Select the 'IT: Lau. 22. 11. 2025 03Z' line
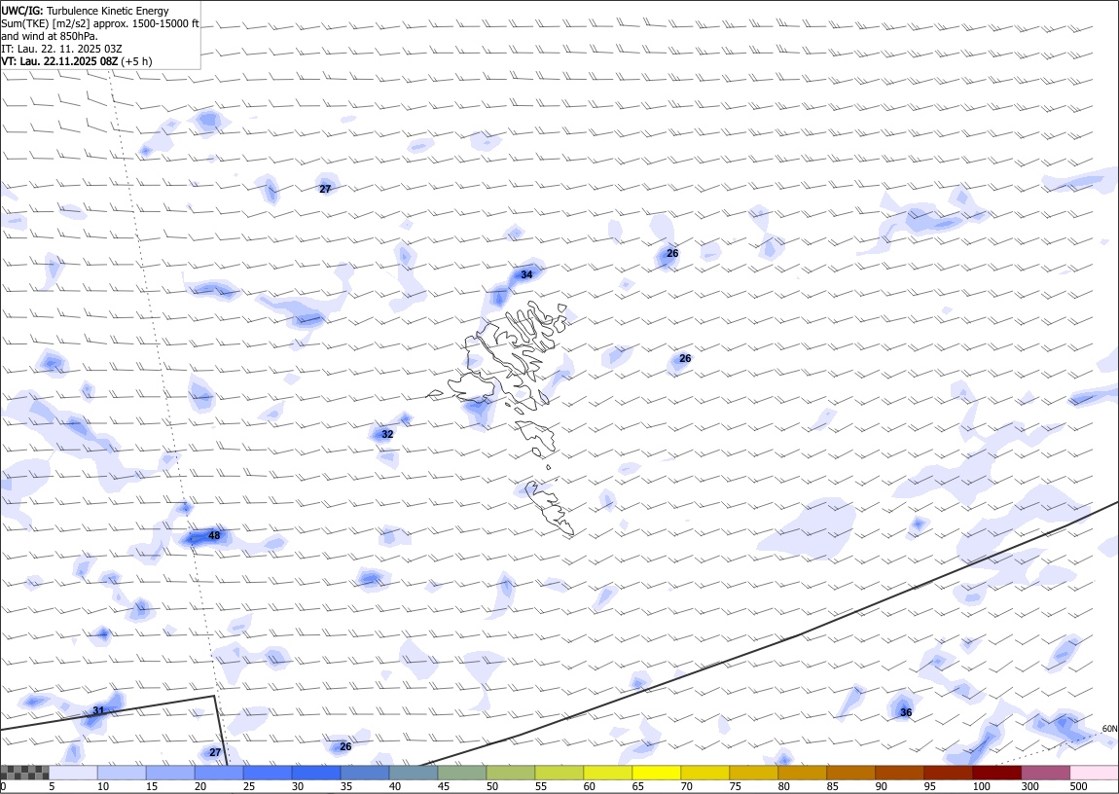The width and height of the screenshot is (1119, 794). 62,49
